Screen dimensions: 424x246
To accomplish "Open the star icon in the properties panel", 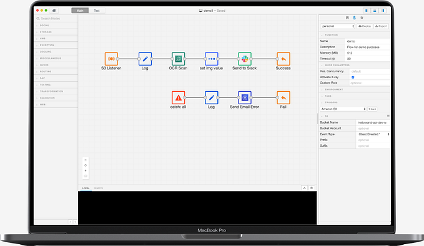I will coord(362,18).
